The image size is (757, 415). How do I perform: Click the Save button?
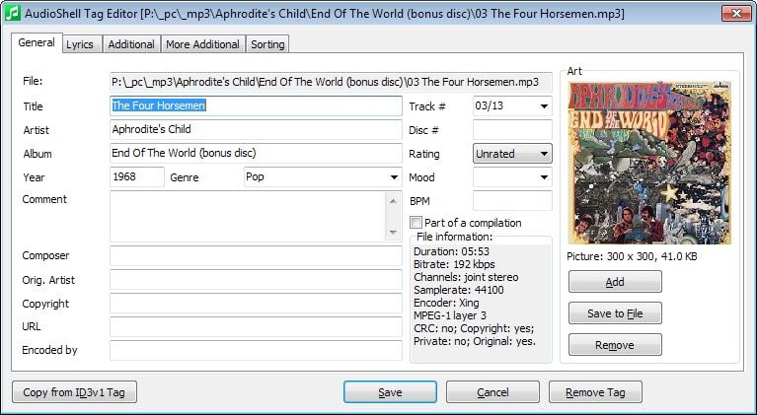[x=390, y=392]
